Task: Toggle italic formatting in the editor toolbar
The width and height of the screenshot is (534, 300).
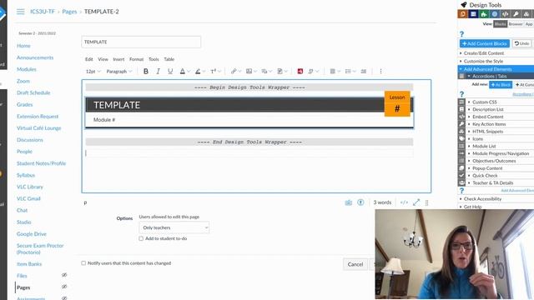Action: click(158, 72)
